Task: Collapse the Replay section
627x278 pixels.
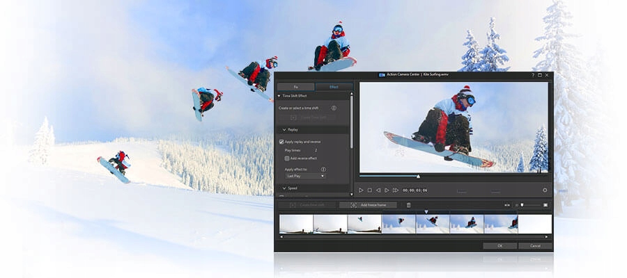Action: click(x=284, y=129)
